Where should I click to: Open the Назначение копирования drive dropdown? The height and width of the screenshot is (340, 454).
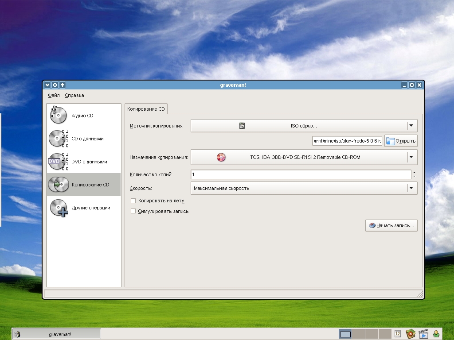(411, 157)
